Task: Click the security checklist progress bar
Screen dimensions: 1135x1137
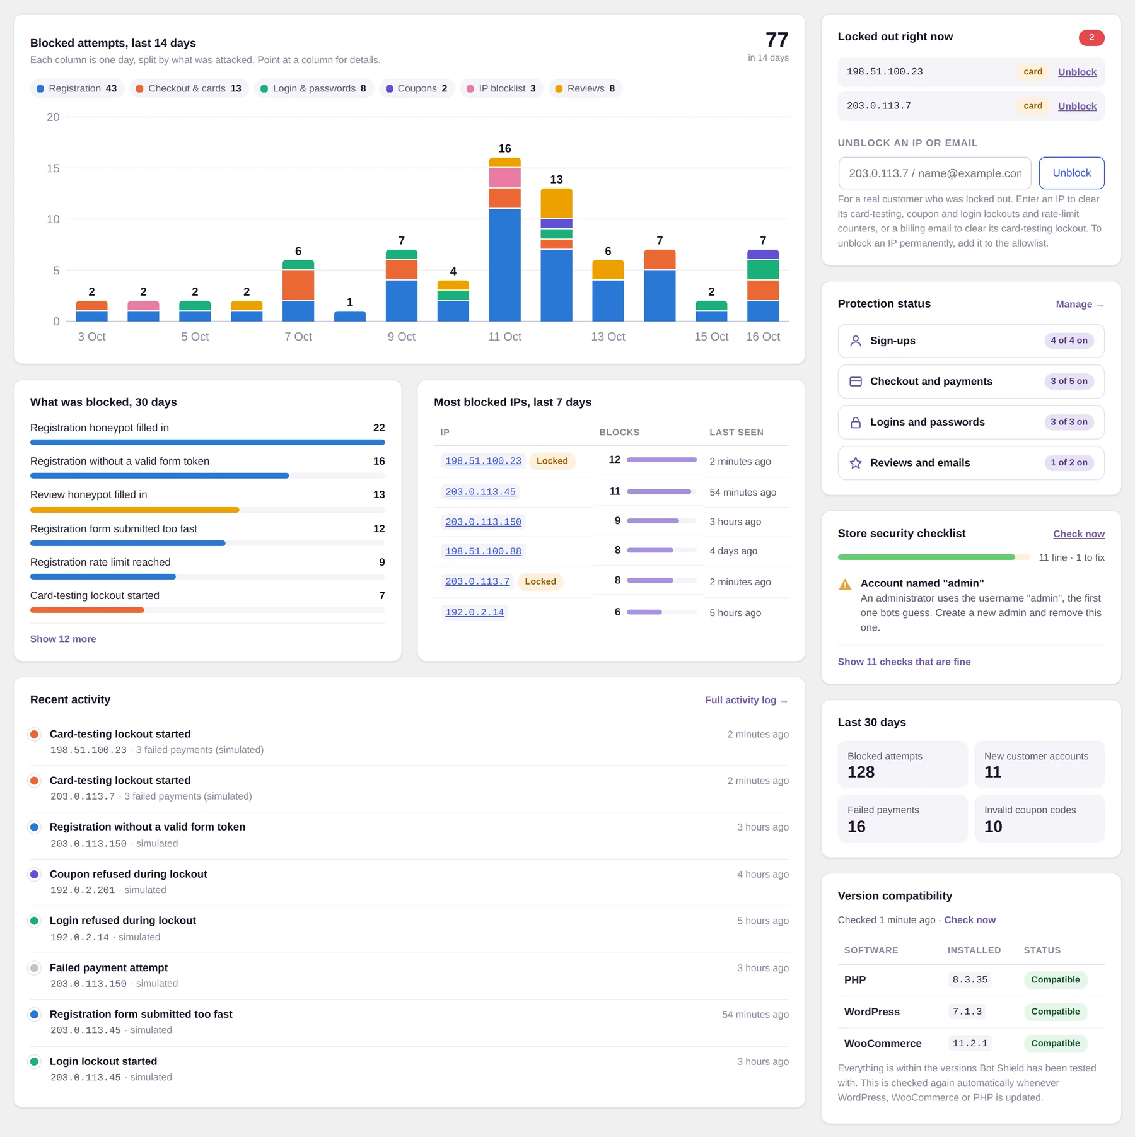Action: pyautogui.click(x=934, y=557)
